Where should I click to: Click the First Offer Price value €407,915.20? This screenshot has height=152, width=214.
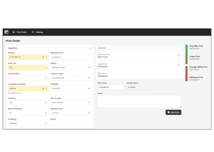pos(194,49)
